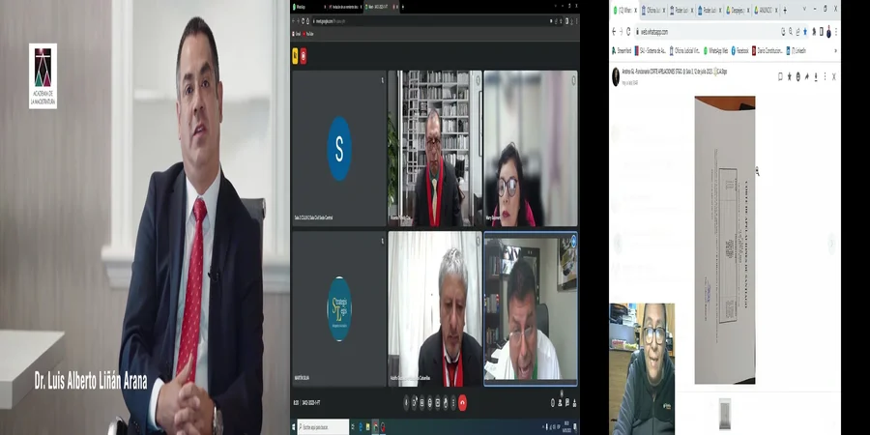Click the Windows taskbar search box
The height and width of the screenshot is (435, 870).
323,426
